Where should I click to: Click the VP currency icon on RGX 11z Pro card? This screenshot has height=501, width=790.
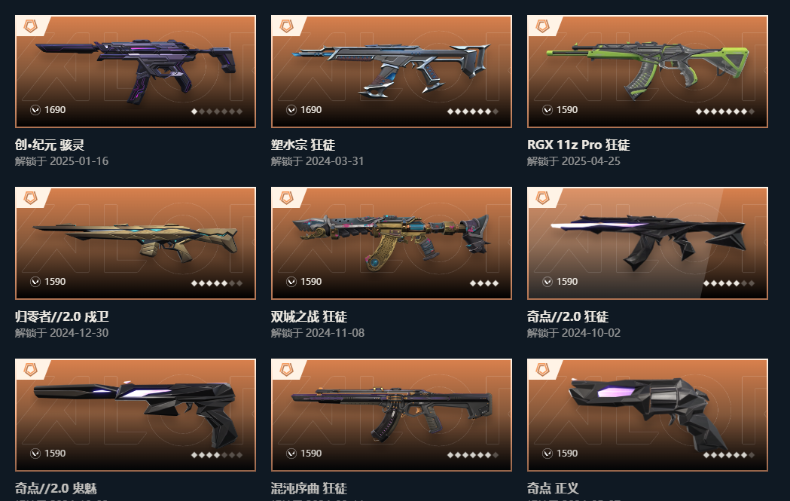pyautogui.click(x=548, y=110)
